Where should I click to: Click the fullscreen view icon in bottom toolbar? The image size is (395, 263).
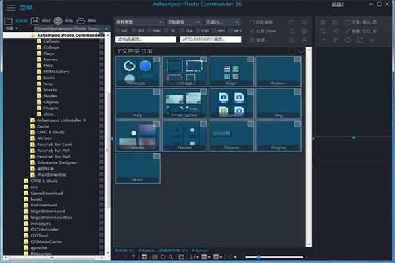[155, 257]
